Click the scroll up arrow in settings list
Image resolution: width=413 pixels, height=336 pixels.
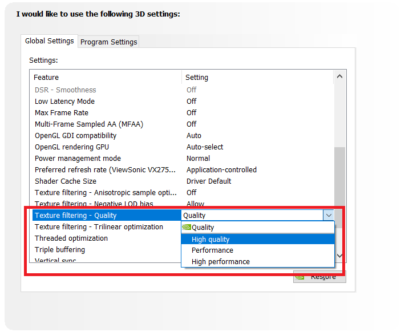point(339,76)
